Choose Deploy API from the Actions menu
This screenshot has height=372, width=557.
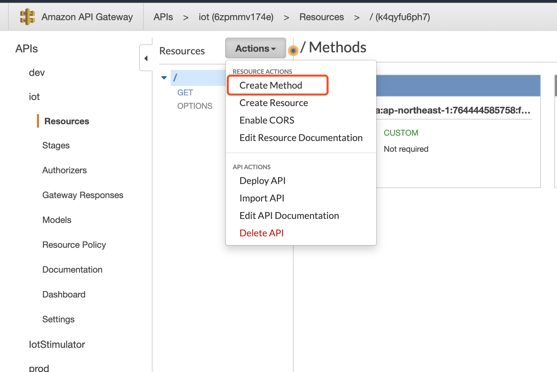tap(262, 181)
